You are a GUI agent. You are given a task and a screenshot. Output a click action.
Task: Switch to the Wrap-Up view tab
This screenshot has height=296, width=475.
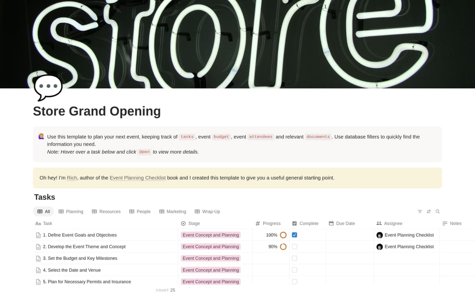(x=208, y=212)
